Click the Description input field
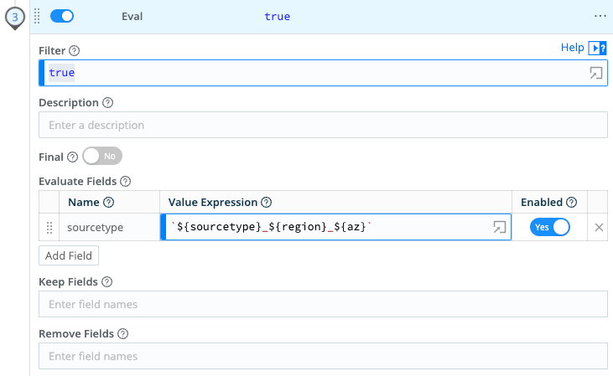Image resolution: width=613 pixels, height=376 pixels. point(323,125)
